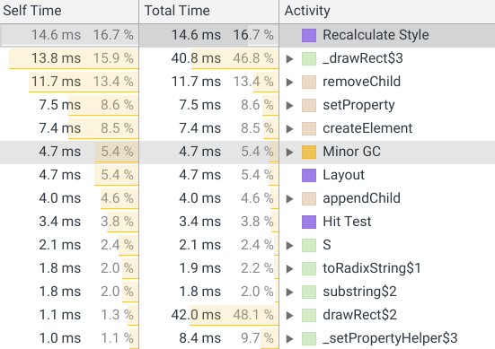Expand the appendChild activity row
This screenshot has height=349, width=495.
point(289,198)
